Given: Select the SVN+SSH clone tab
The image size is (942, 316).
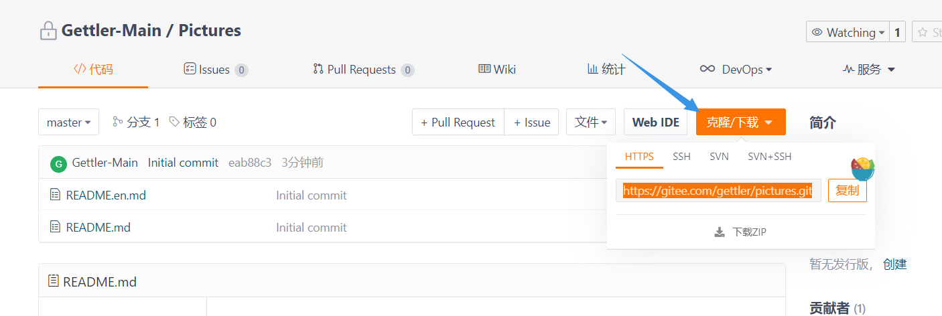Looking at the screenshot, I should [x=769, y=157].
